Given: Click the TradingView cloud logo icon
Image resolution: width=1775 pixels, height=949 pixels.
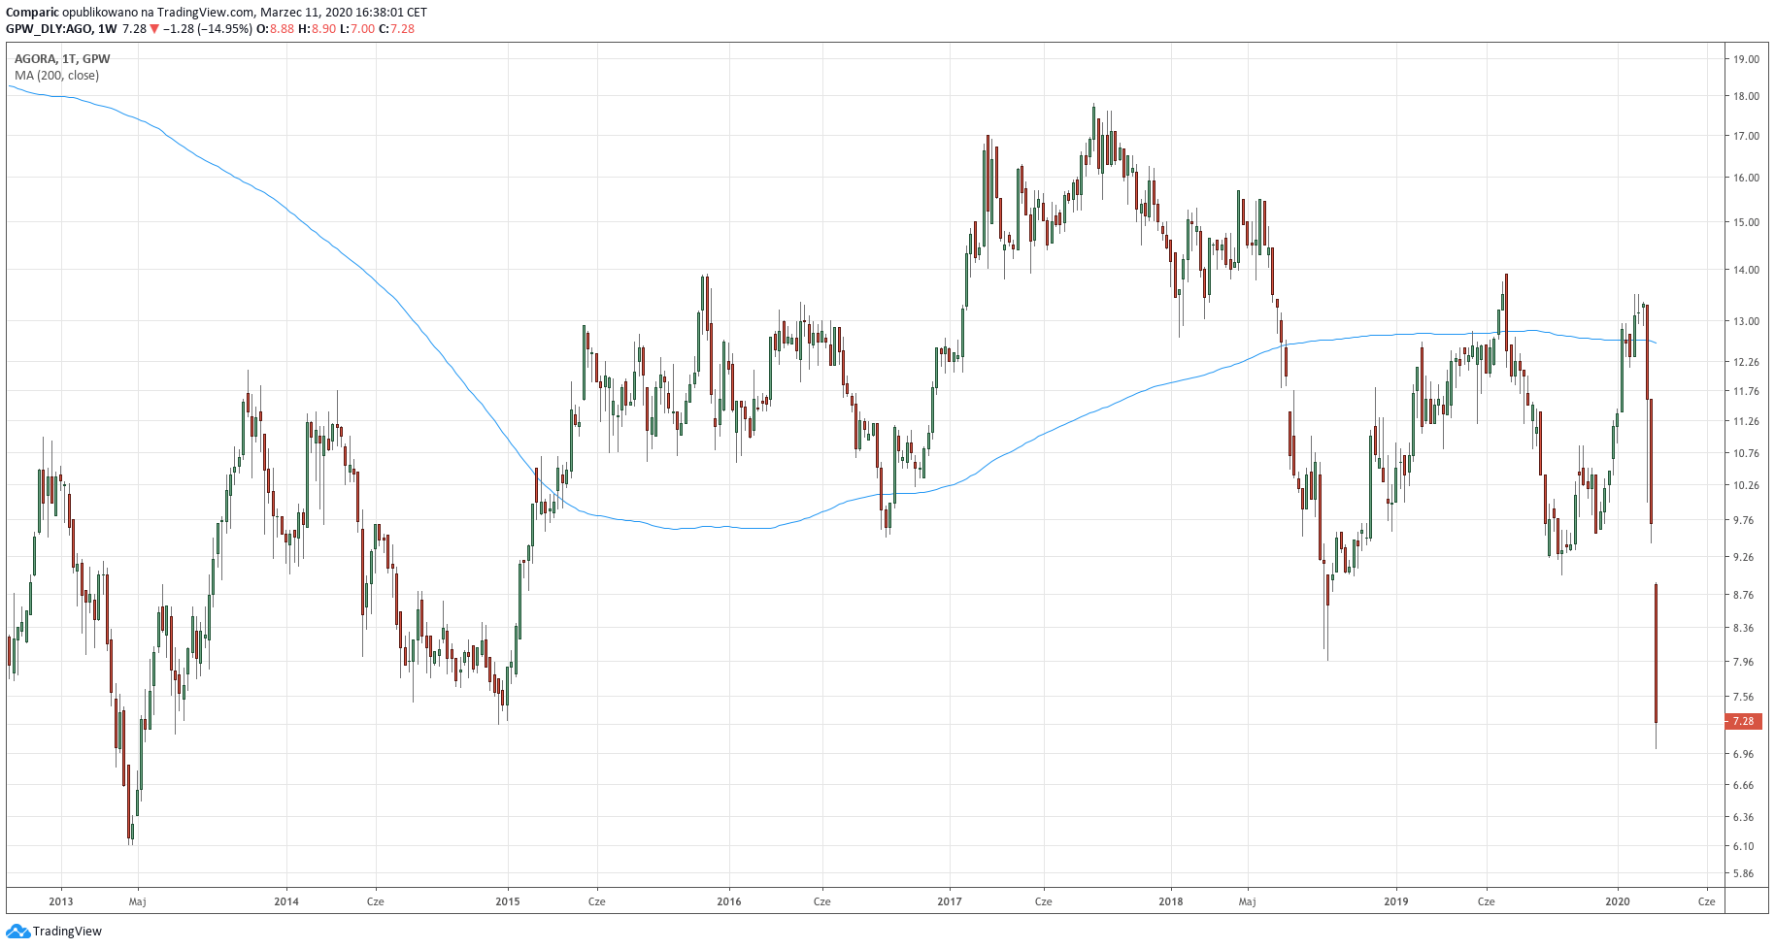Looking at the screenshot, I should (x=17, y=932).
